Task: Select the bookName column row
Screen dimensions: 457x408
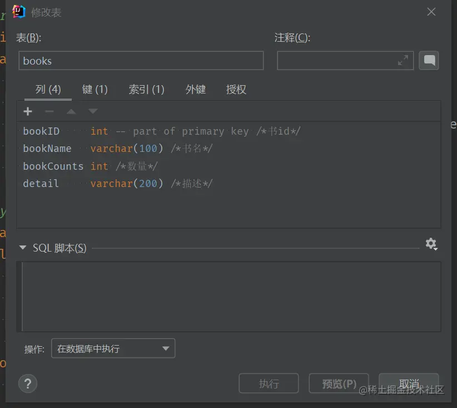Action: tap(229, 149)
